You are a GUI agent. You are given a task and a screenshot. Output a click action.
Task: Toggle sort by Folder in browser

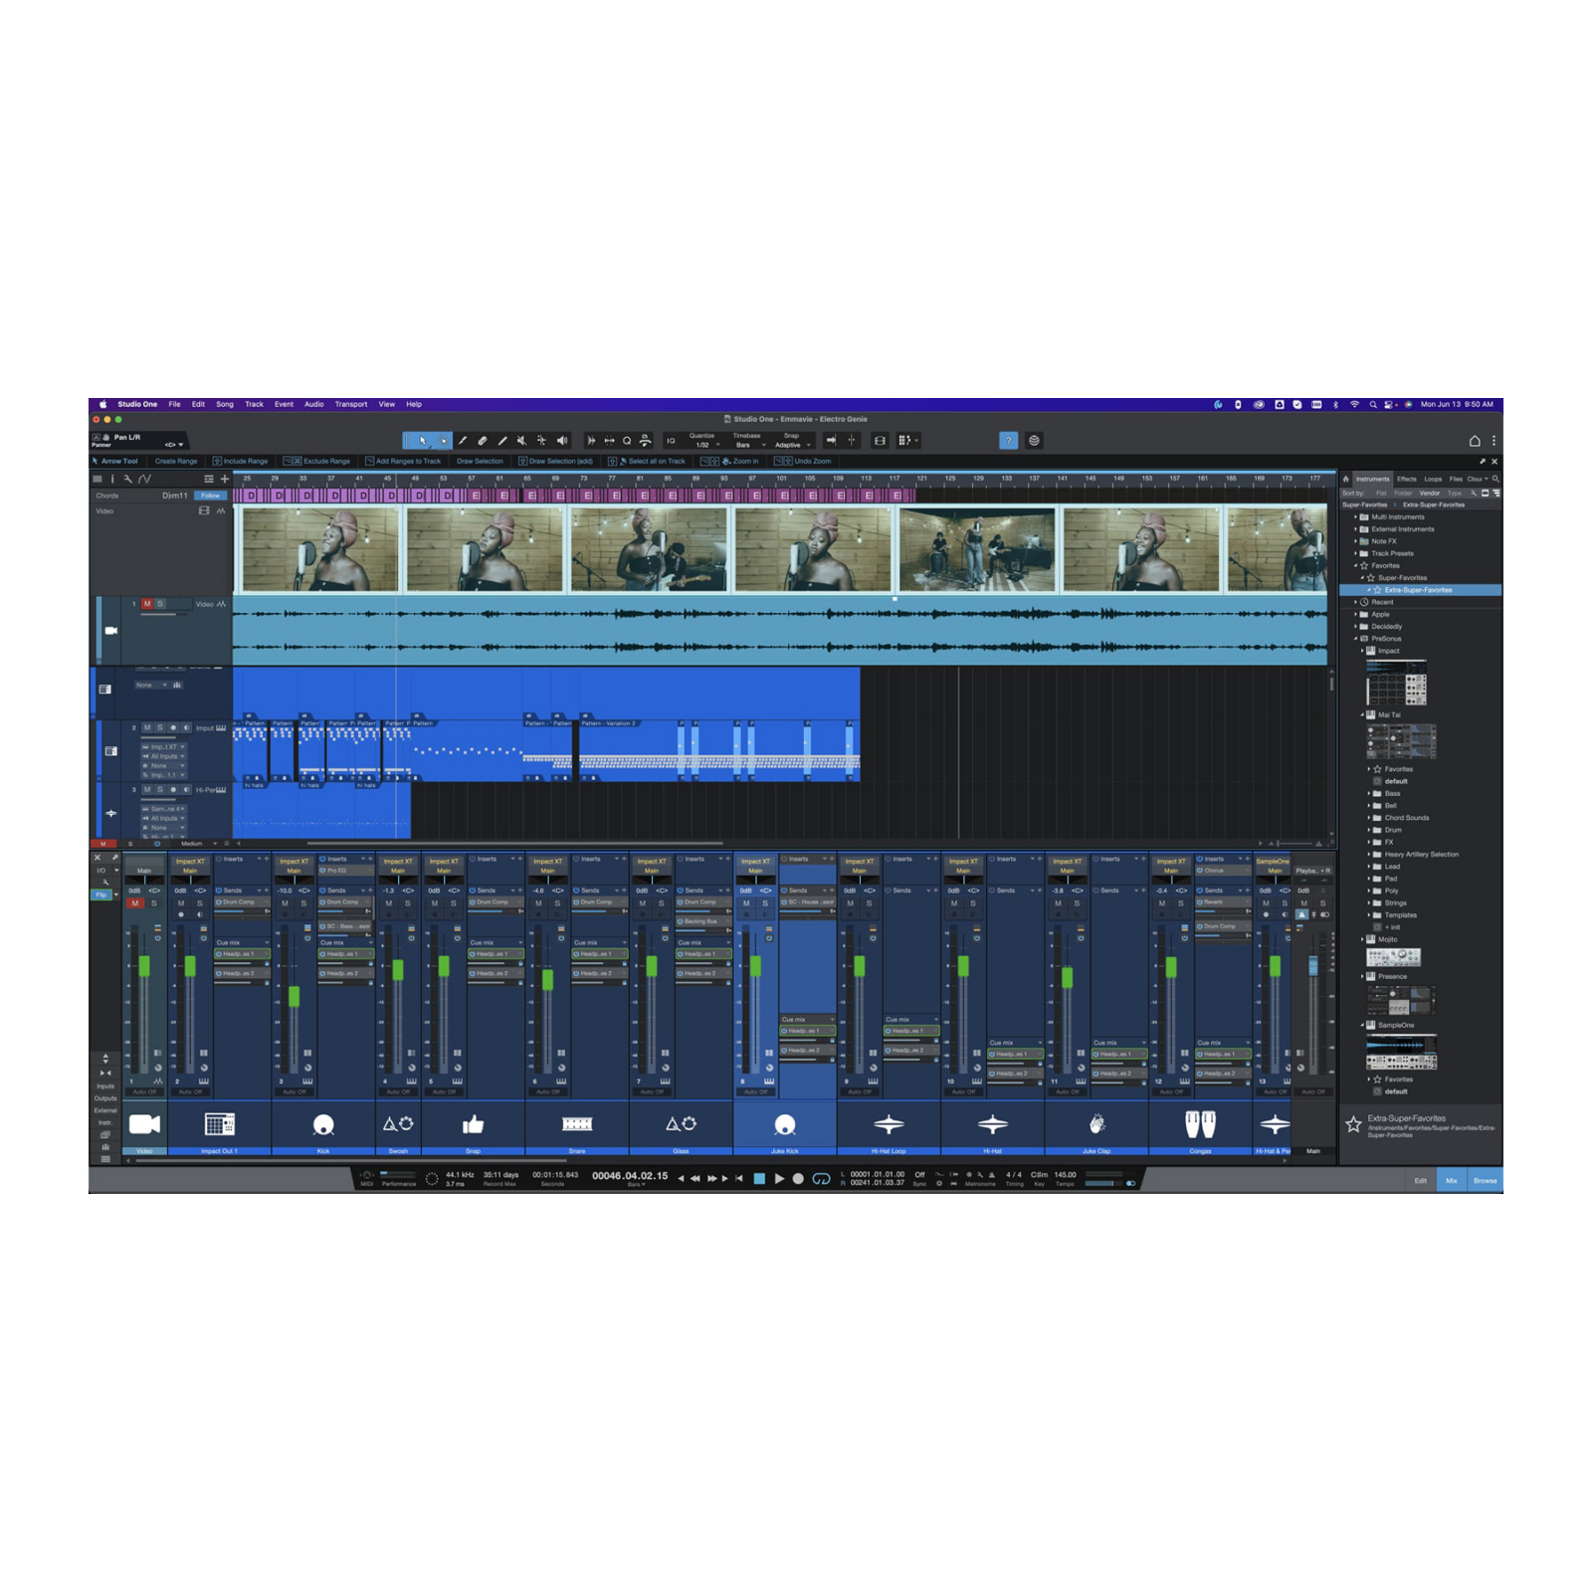click(1403, 493)
